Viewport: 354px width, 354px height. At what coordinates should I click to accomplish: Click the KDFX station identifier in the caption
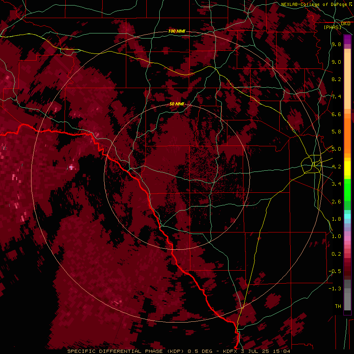(230, 351)
